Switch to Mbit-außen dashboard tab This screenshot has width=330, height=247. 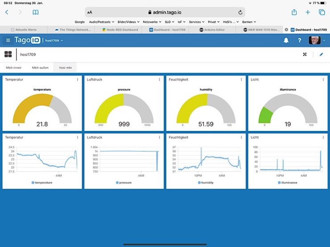[40, 68]
